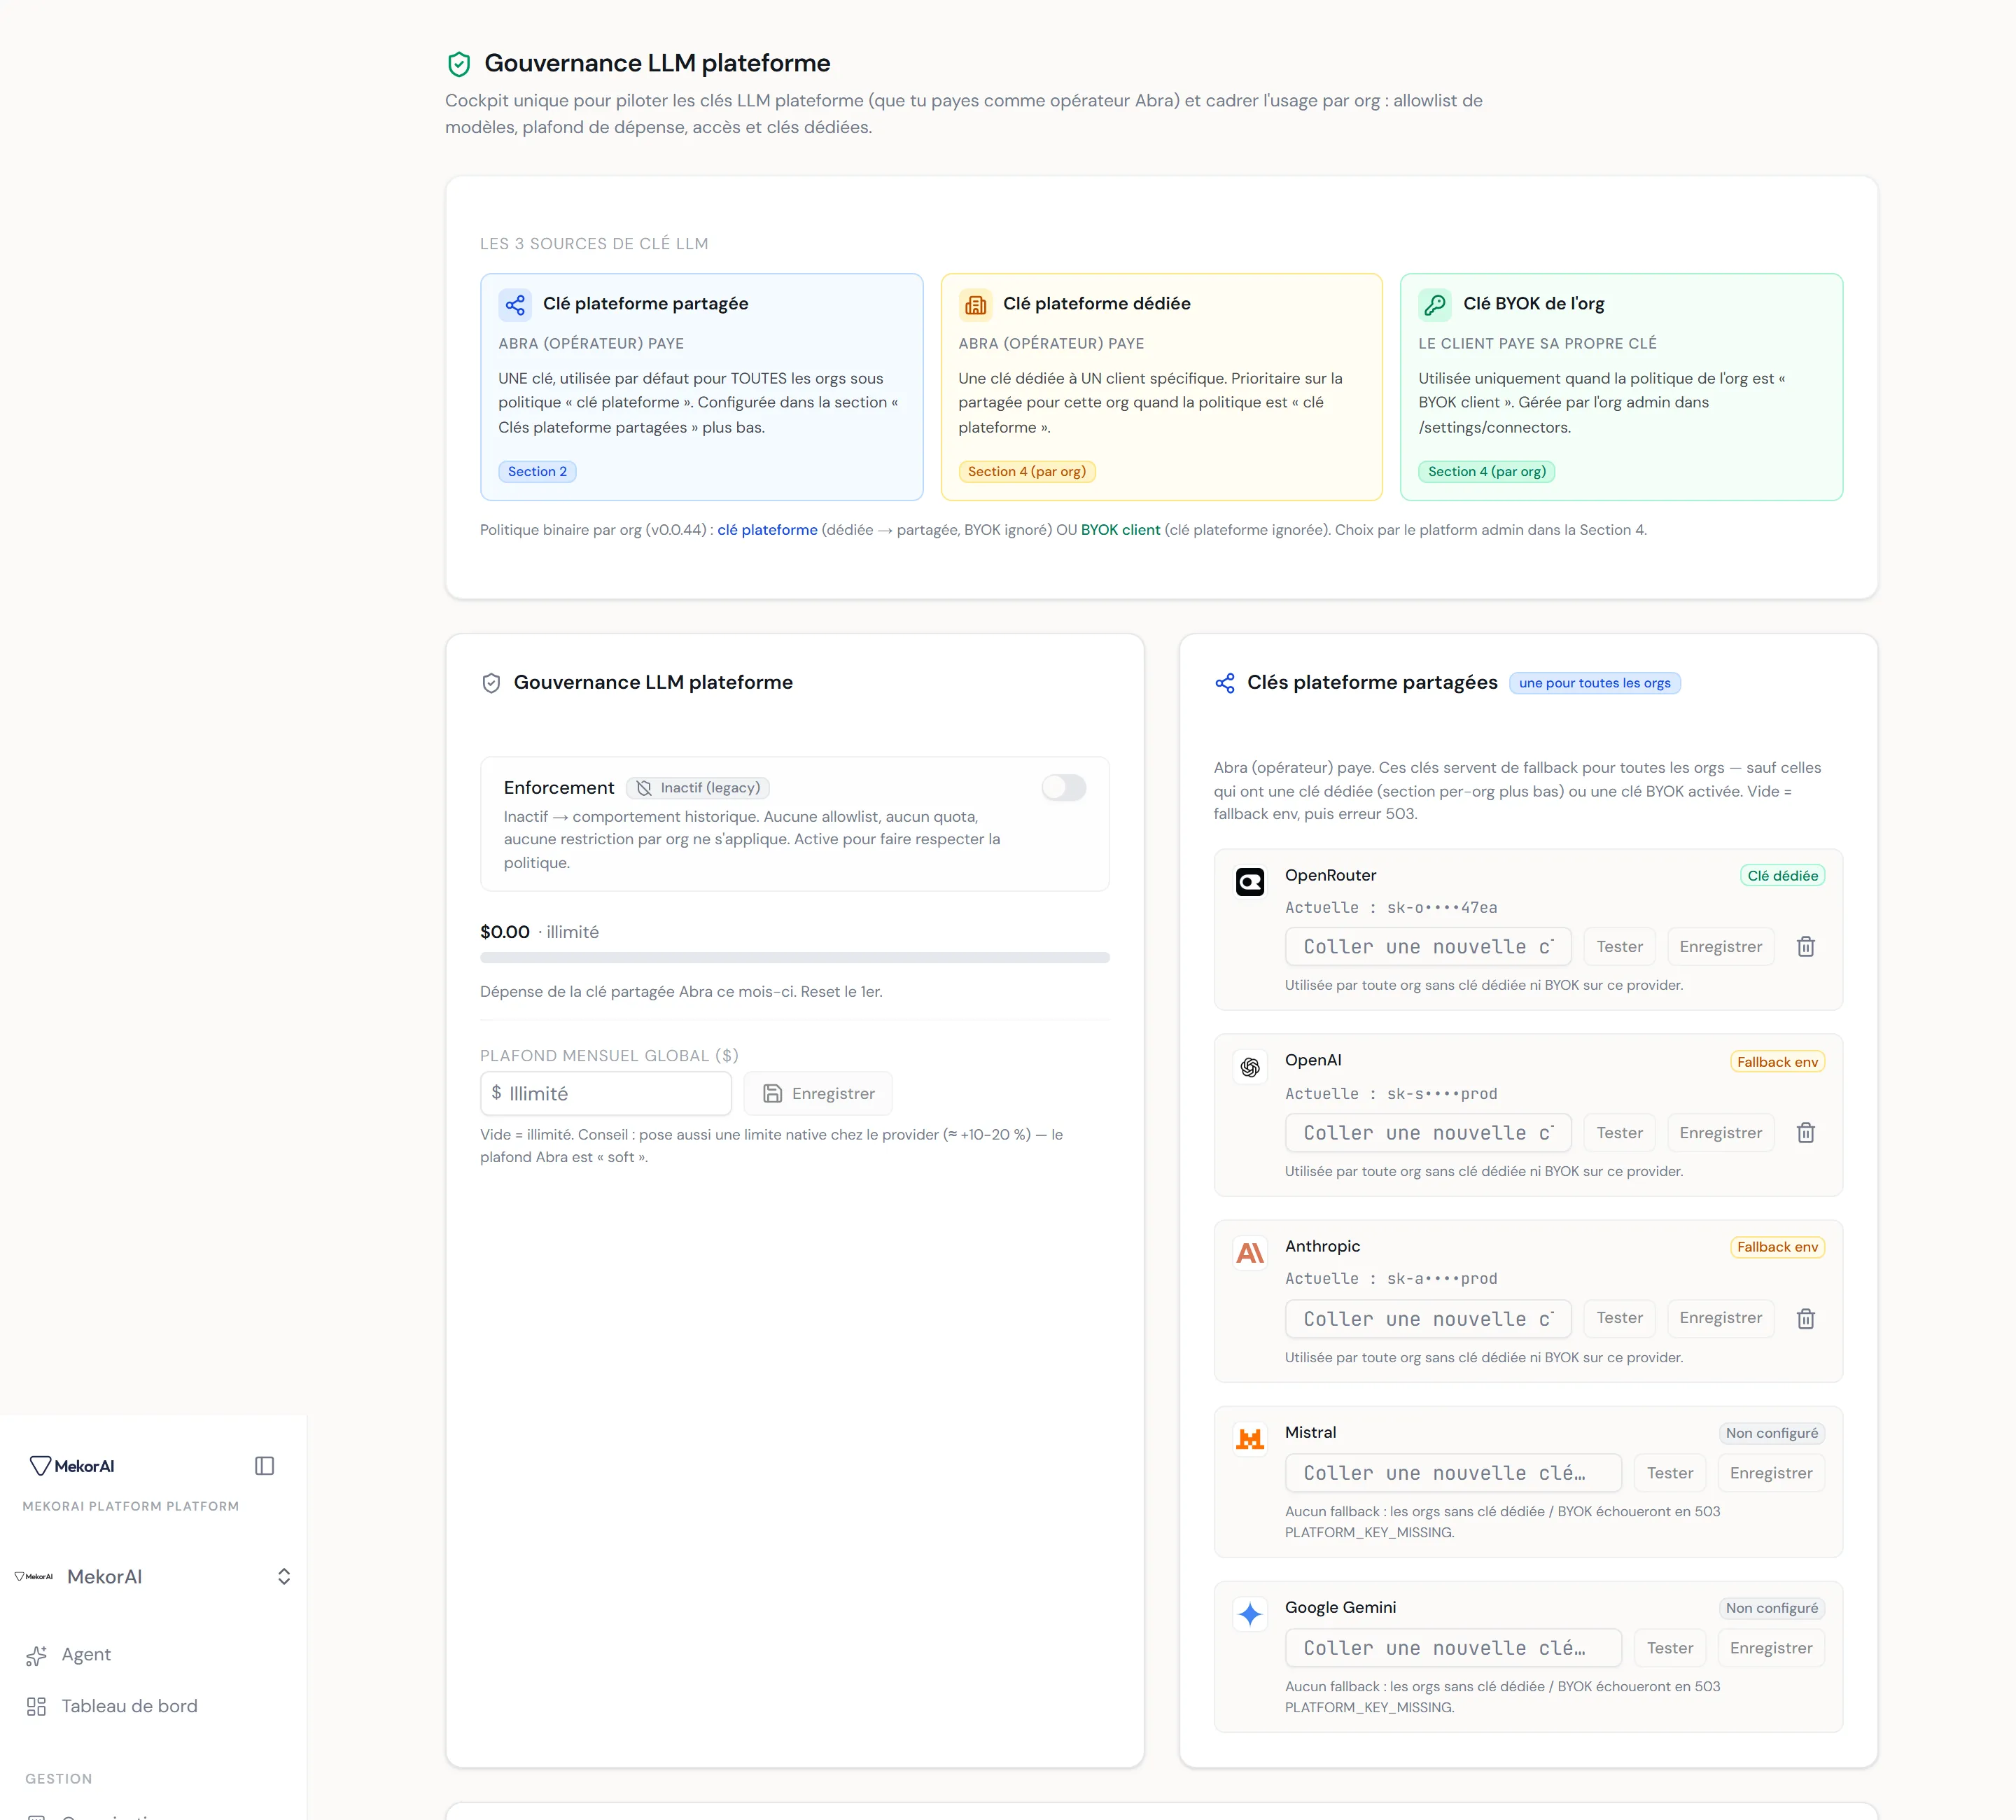Click the share icon beside Clés plateforme partagées heading
The image size is (2016, 1820).
(1225, 683)
